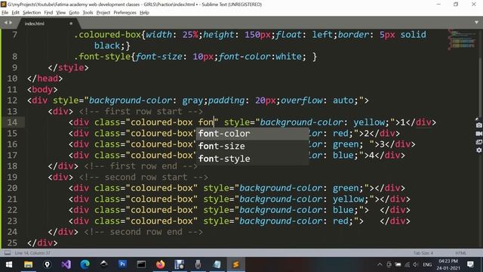This screenshot has height=272, width=483.
Task: Go to previous tab with left arrow
Action: (x=5, y=23)
